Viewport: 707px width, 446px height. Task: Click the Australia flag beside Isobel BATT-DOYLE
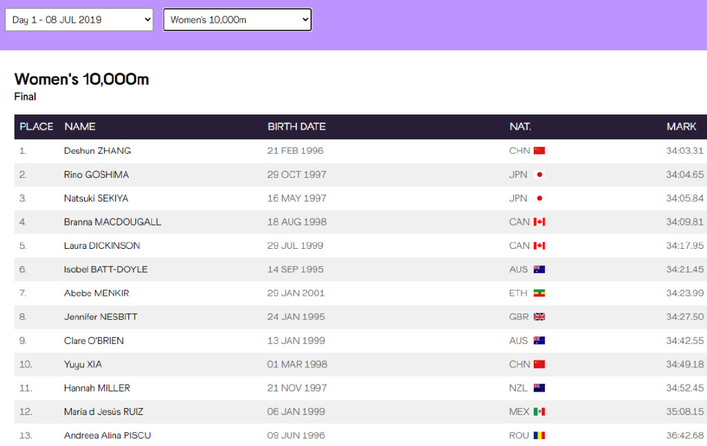(x=539, y=270)
